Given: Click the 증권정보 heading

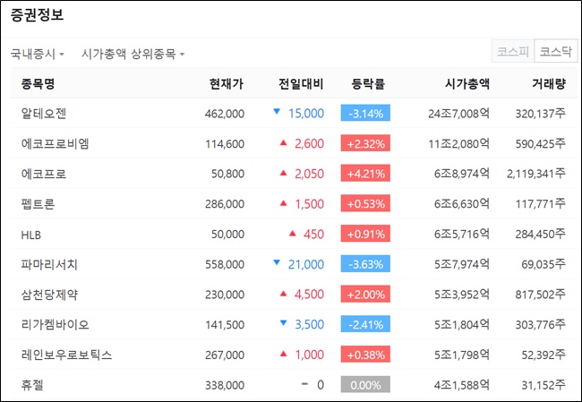Looking at the screenshot, I should (37, 15).
